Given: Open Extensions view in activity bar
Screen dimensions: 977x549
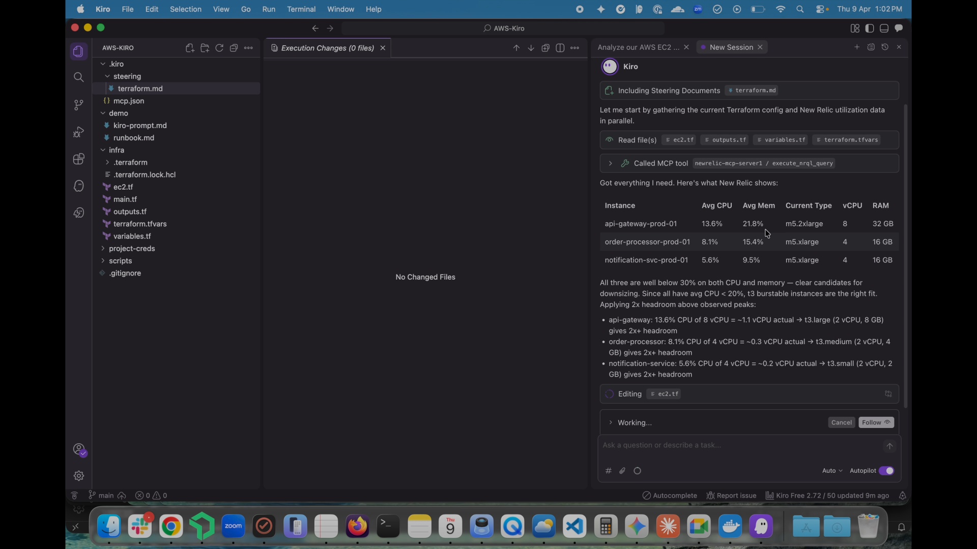Looking at the screenshot, I should pyautogui.click(x=78, y=159).
